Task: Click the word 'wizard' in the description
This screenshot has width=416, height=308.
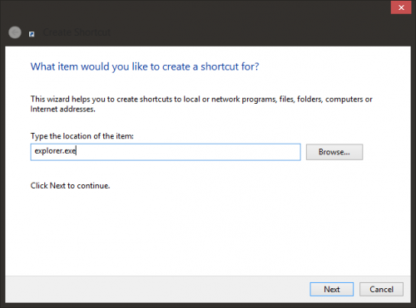Action: point(58,99)
